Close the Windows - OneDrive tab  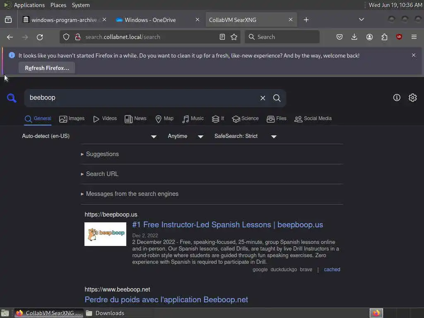[198, 20]
